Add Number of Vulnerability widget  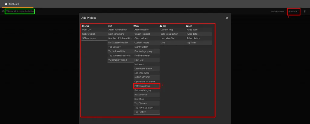[x=120, y=38]
